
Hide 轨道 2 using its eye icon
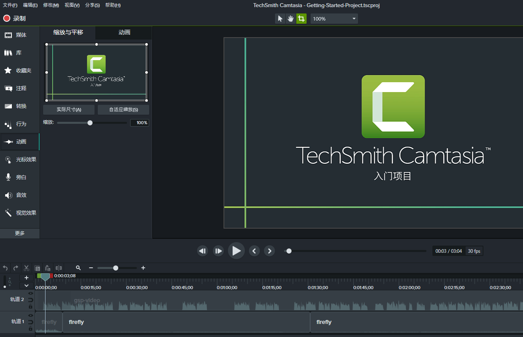pyautogui.click(x=30, y=293)
